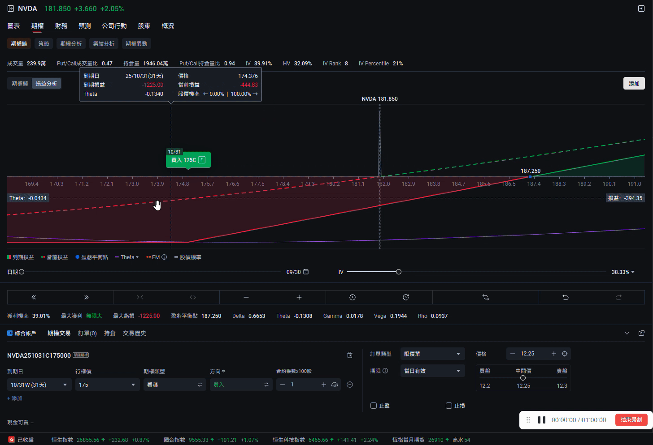Viewport: 653px width, 445px height.
Task: Click the undo arrow in chart toolbar
Action: click(565, 297)
